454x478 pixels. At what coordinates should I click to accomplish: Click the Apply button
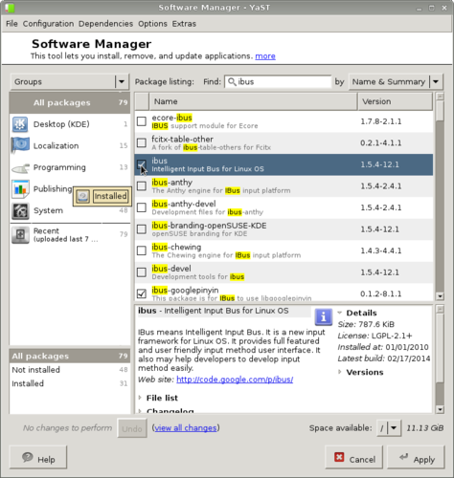coord(416,458)
